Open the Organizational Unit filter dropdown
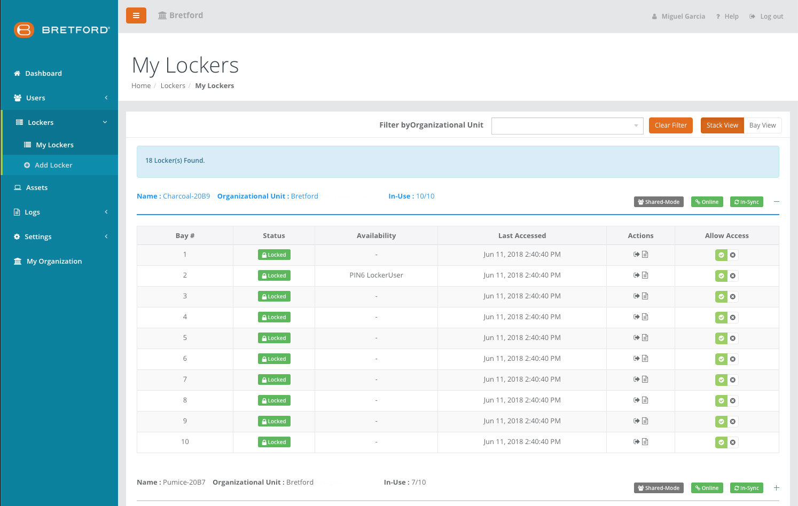 coord(567,125)
